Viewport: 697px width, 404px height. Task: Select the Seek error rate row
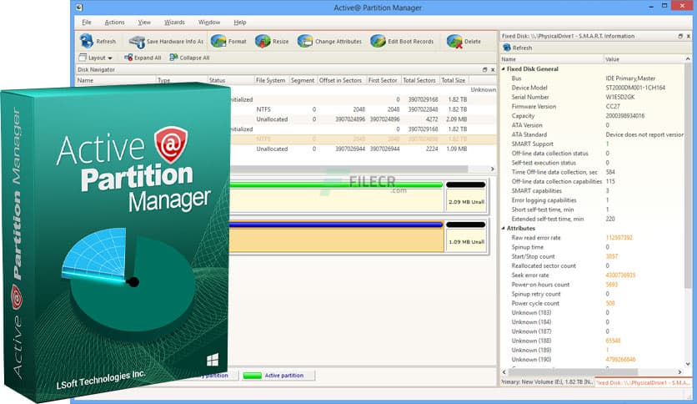coord(593,275)
